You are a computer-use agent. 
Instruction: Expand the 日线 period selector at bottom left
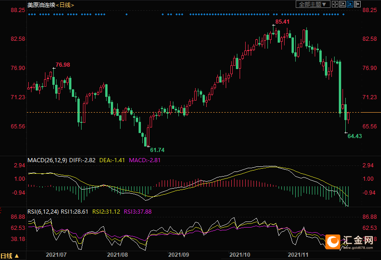pos(10,256)
